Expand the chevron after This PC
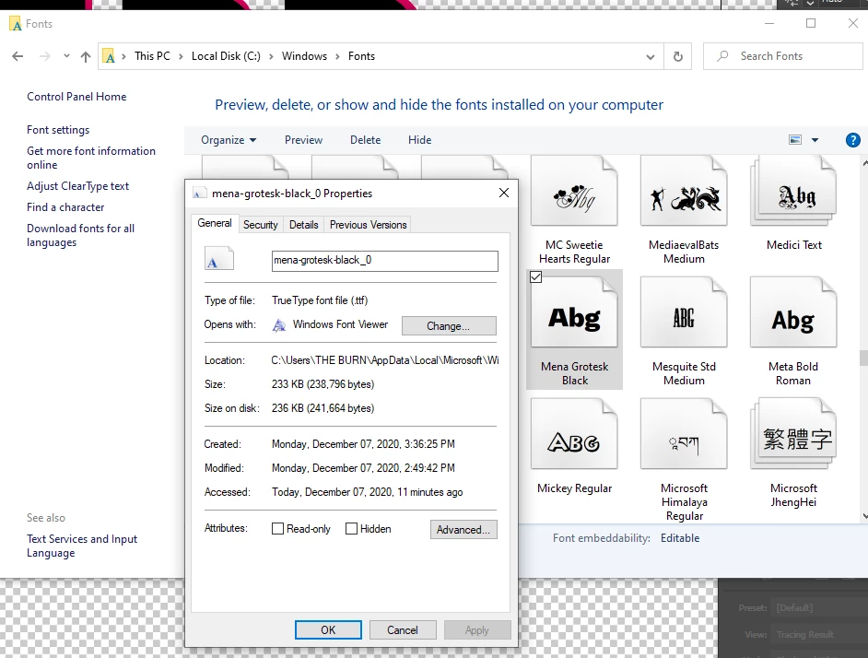Screen dimensions: 868x658 (x=181, y=56)
